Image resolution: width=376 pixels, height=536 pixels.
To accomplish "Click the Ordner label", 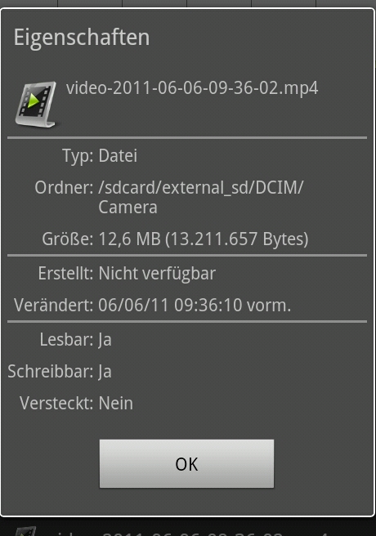I will click(64, 187).
